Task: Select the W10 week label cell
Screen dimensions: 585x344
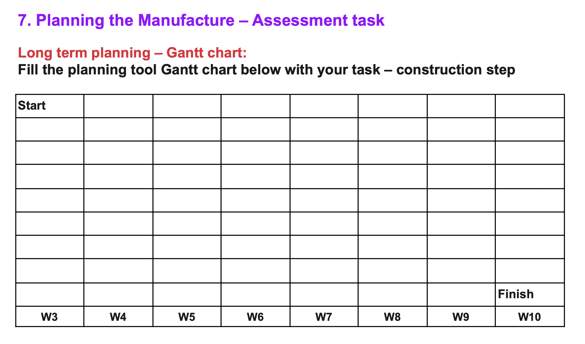Action: (x=529, y=317)
